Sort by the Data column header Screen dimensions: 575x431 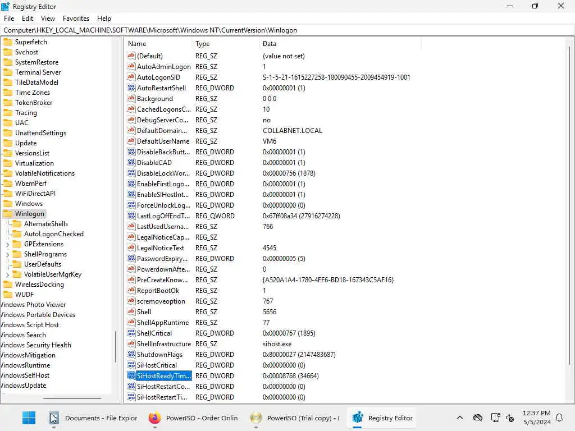tap(340, 44)
